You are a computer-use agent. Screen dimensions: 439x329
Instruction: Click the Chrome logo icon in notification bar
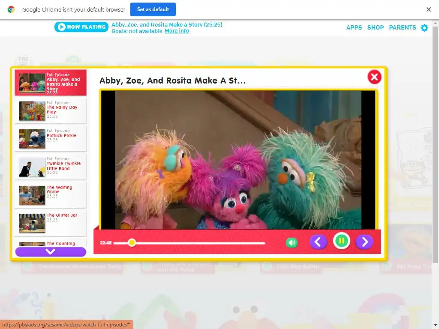click(x=11, y=9)
